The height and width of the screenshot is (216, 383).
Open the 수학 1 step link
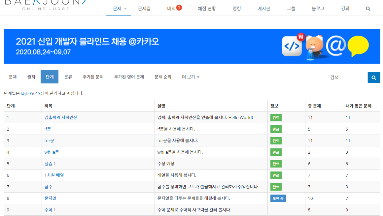coord(50,210)
